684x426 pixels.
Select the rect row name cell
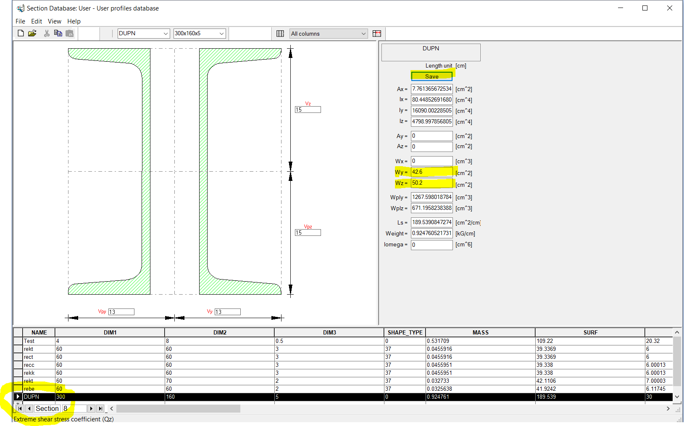39,357
